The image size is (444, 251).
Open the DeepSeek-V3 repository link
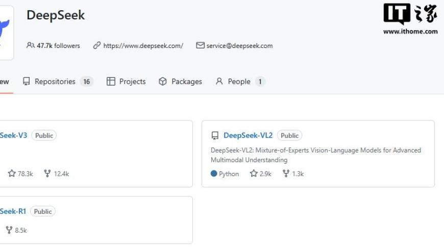point(14,135)
